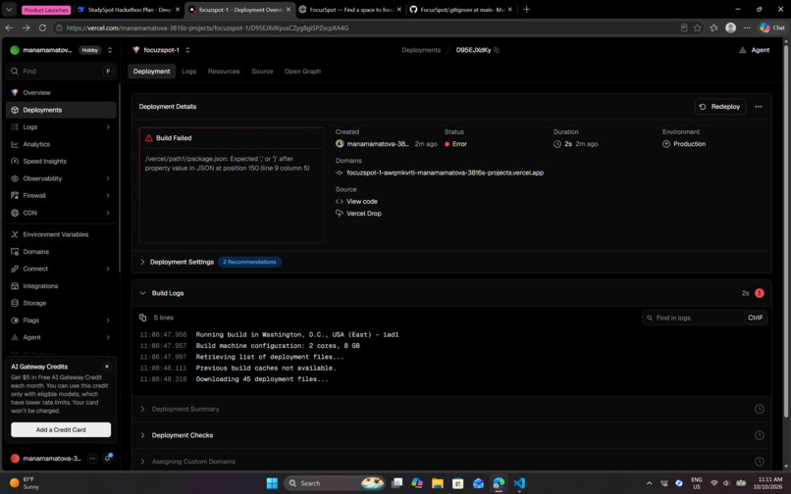Expand the Connect sidebar chevron

click(108, 269)
